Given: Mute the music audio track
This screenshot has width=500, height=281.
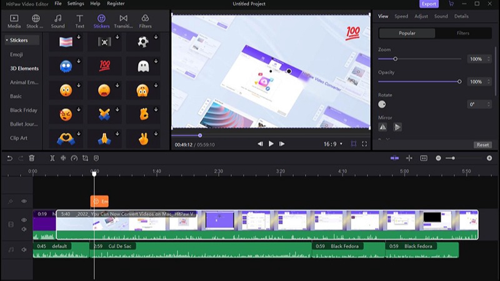Looking at the screenshot, I should [x=24, y=250].
